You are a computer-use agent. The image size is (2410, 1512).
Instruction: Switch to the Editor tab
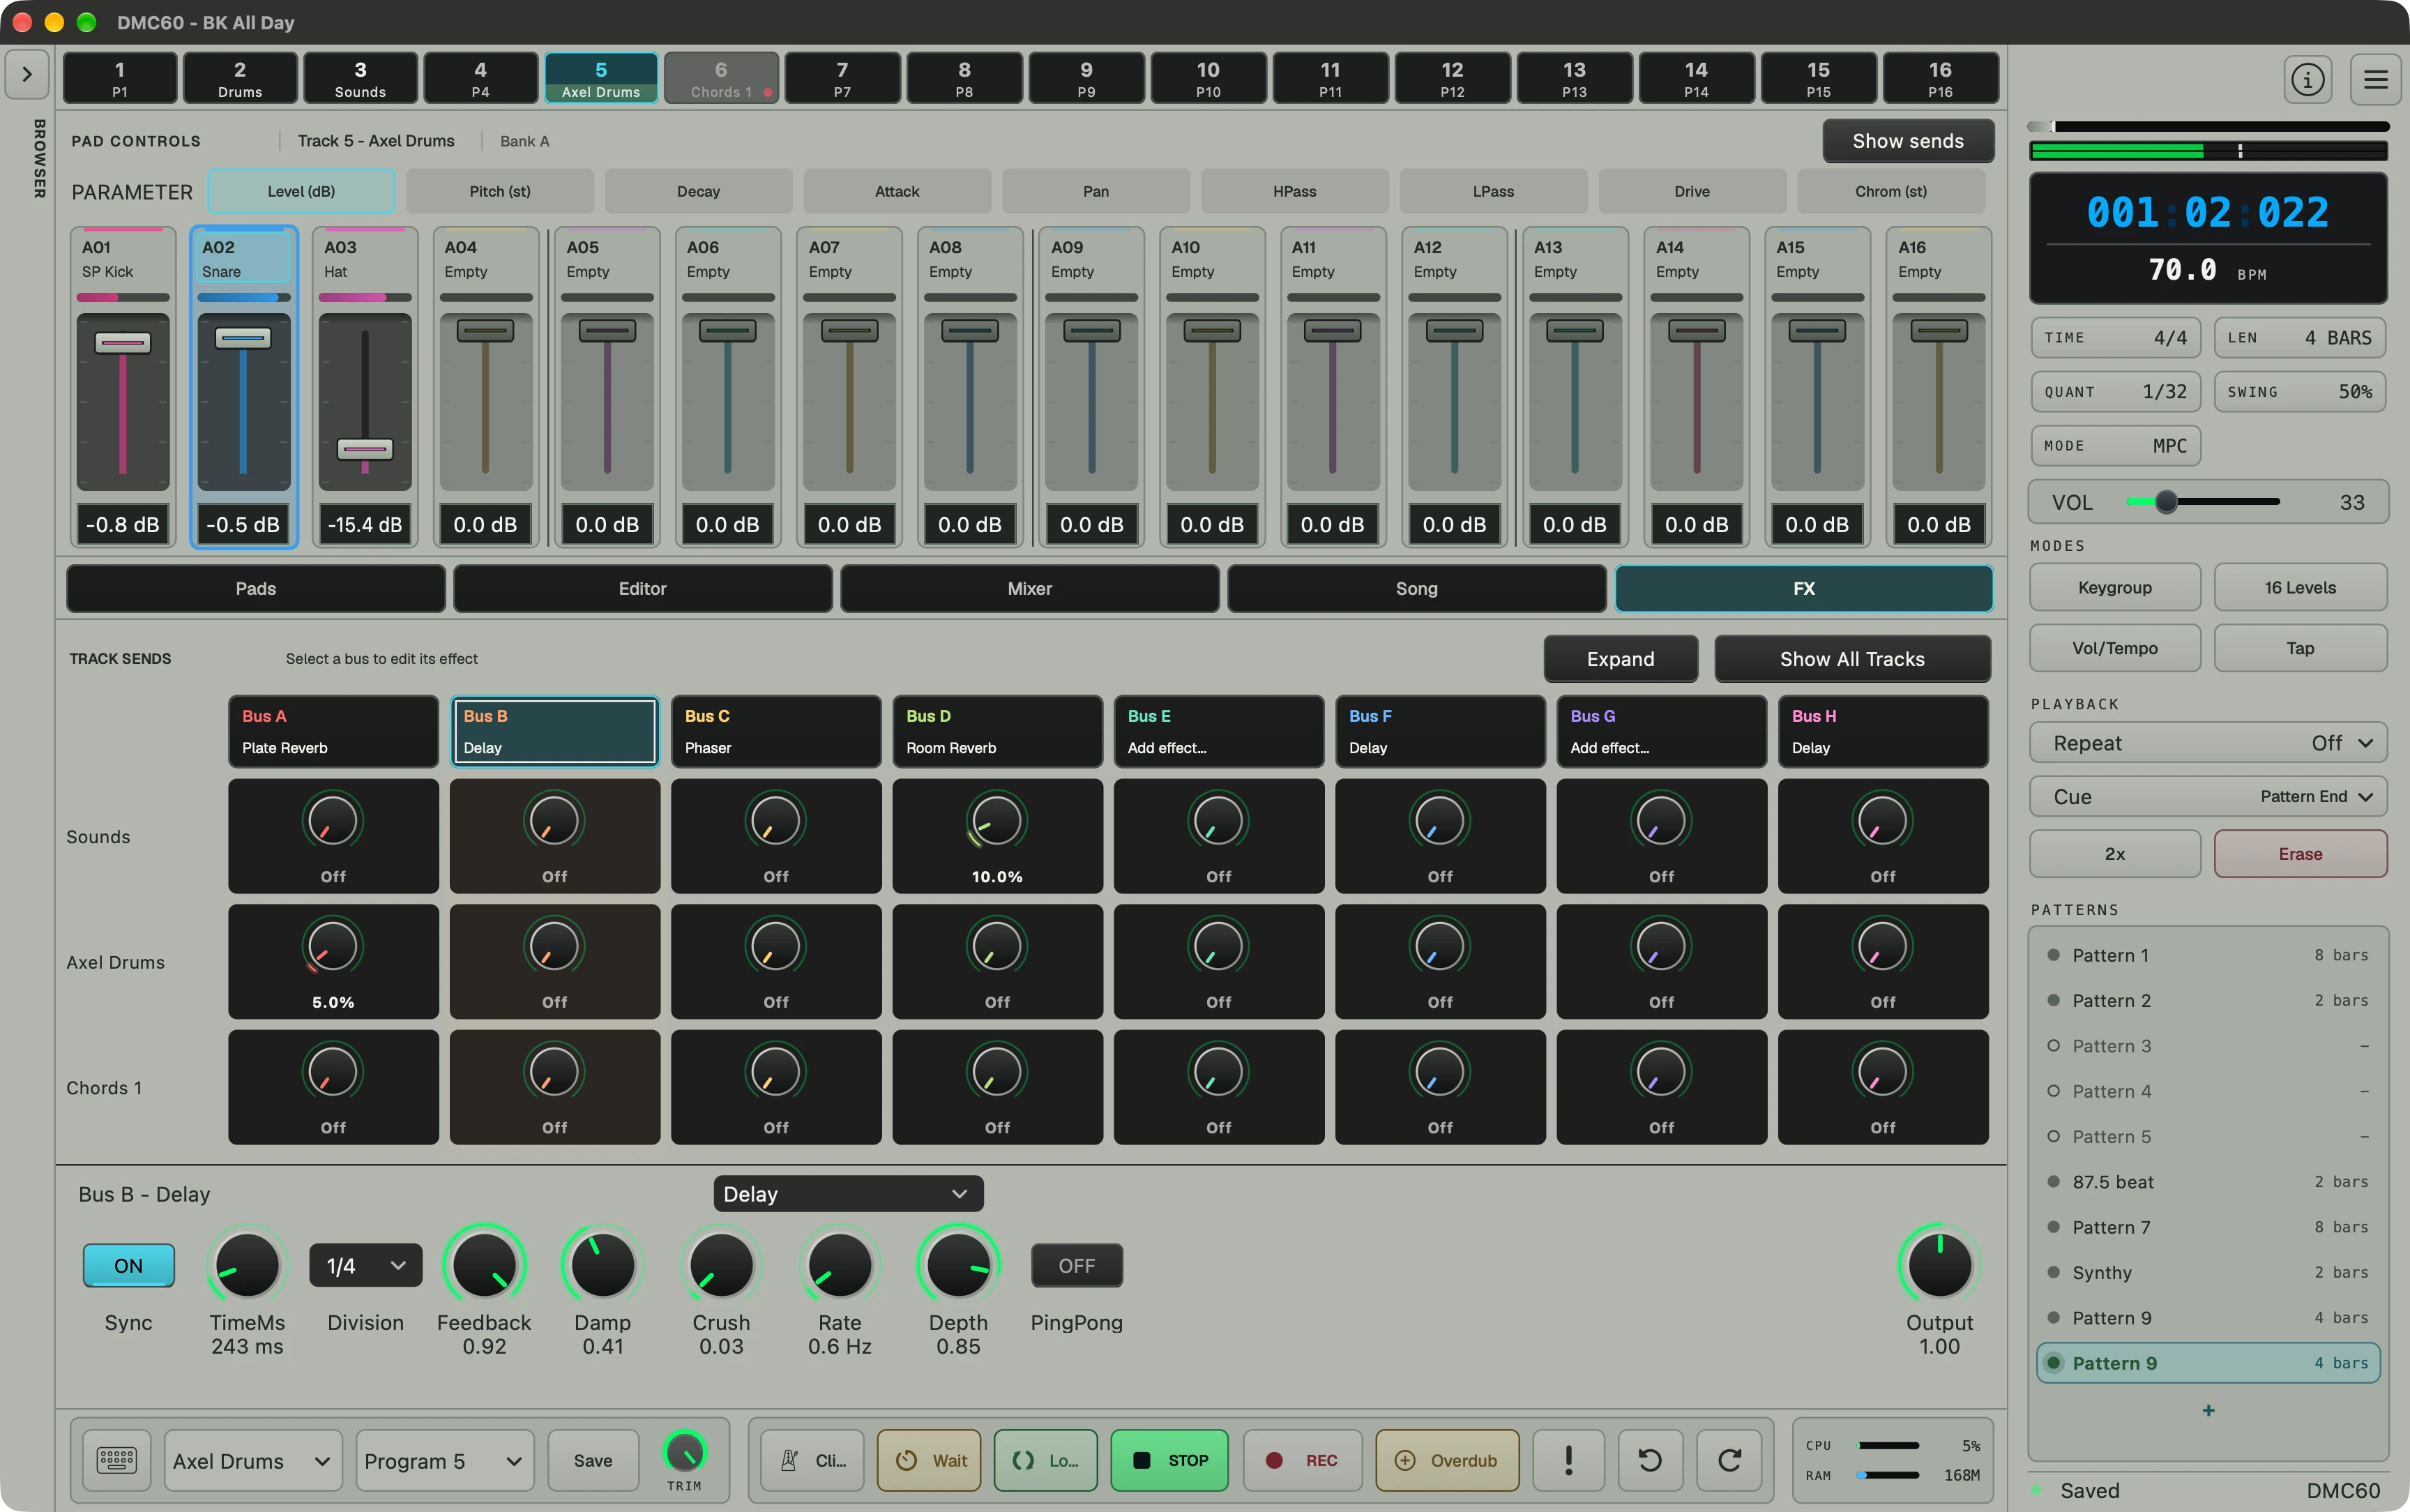pos(643,588)
